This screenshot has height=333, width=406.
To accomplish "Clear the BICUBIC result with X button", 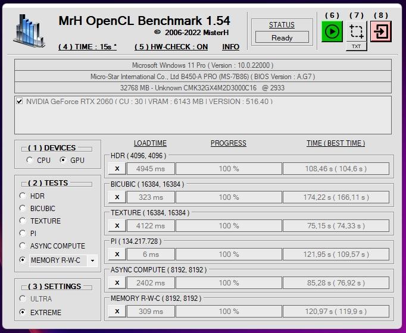I will (117, 197).
